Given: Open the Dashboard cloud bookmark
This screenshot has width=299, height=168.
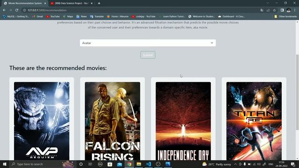Looking at the screenshot, I should (231, 17).
